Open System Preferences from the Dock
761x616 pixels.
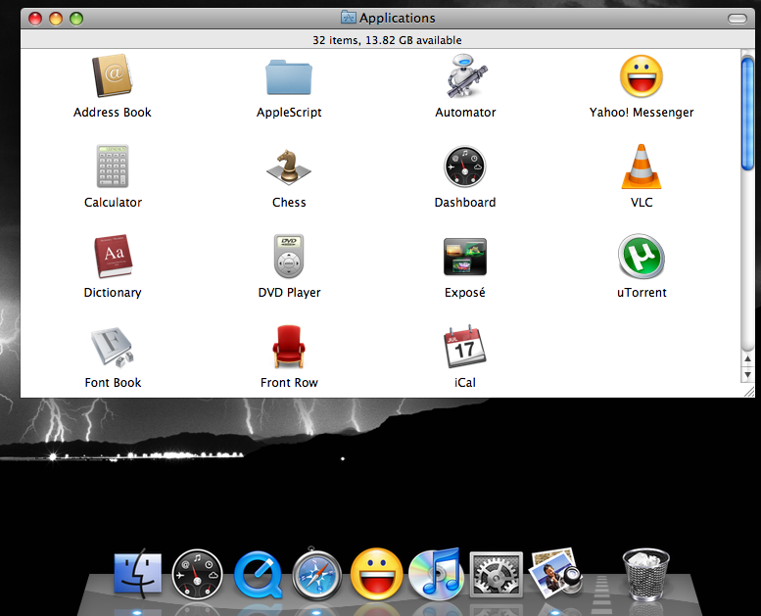click(496, 574)
